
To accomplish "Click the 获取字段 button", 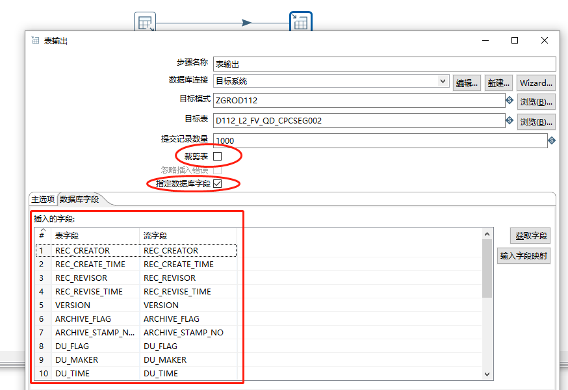I will click(x=531, y=236).
